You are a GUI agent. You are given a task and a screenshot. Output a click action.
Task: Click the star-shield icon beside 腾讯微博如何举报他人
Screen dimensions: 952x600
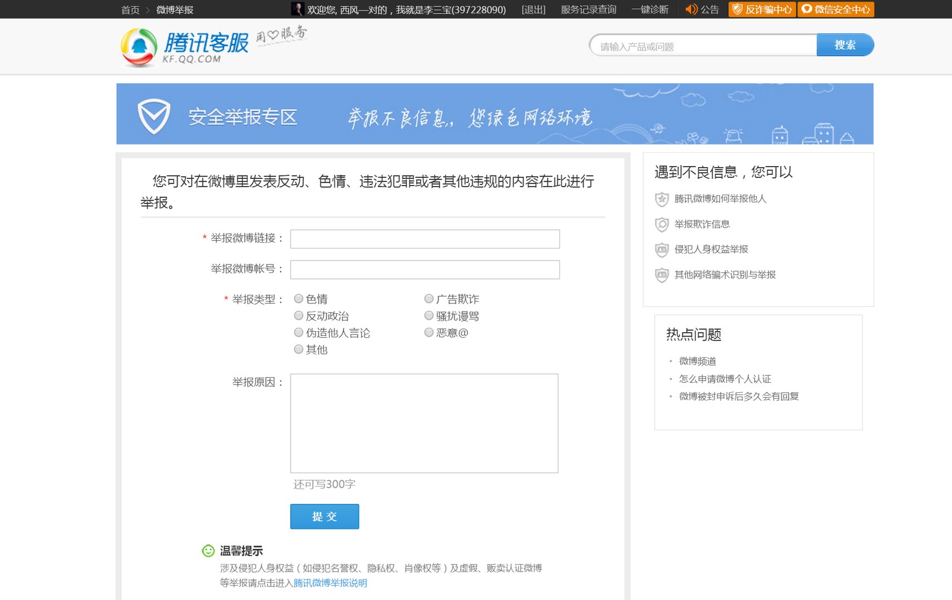pyautogui.click(x=661, y=199)
